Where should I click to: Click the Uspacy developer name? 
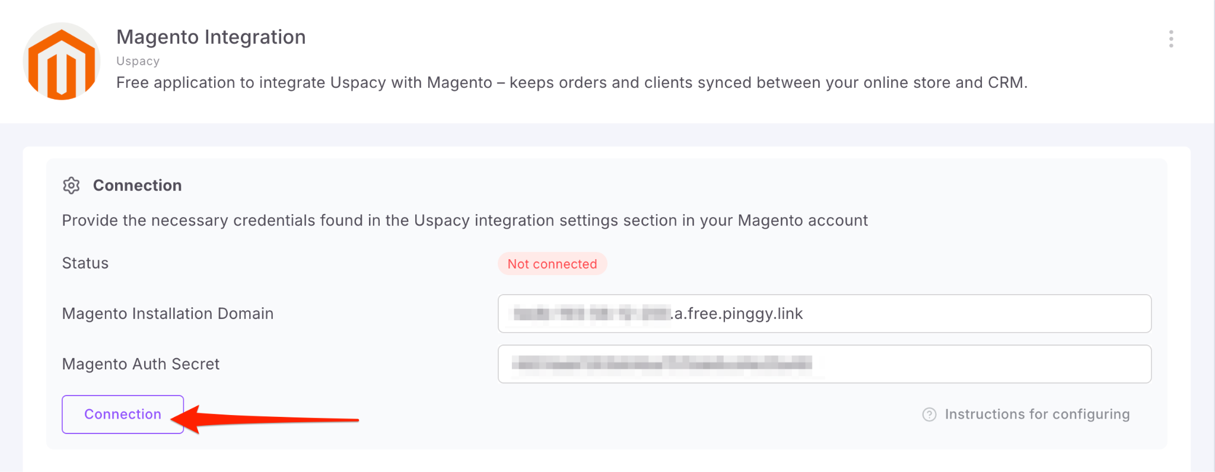click(x=138, y=61)
